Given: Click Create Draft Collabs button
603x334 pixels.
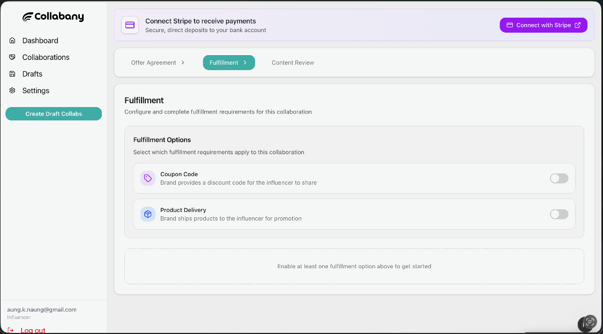Looking at the screenshot, I should (x=54, y=113).
